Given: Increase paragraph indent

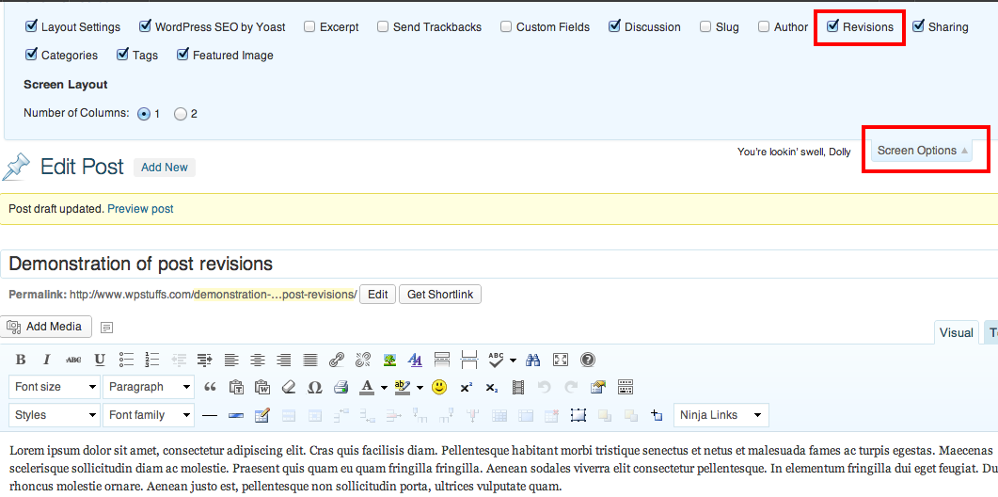Looking at the screenshot, I should pyautogui.click(x=205, y=360).
